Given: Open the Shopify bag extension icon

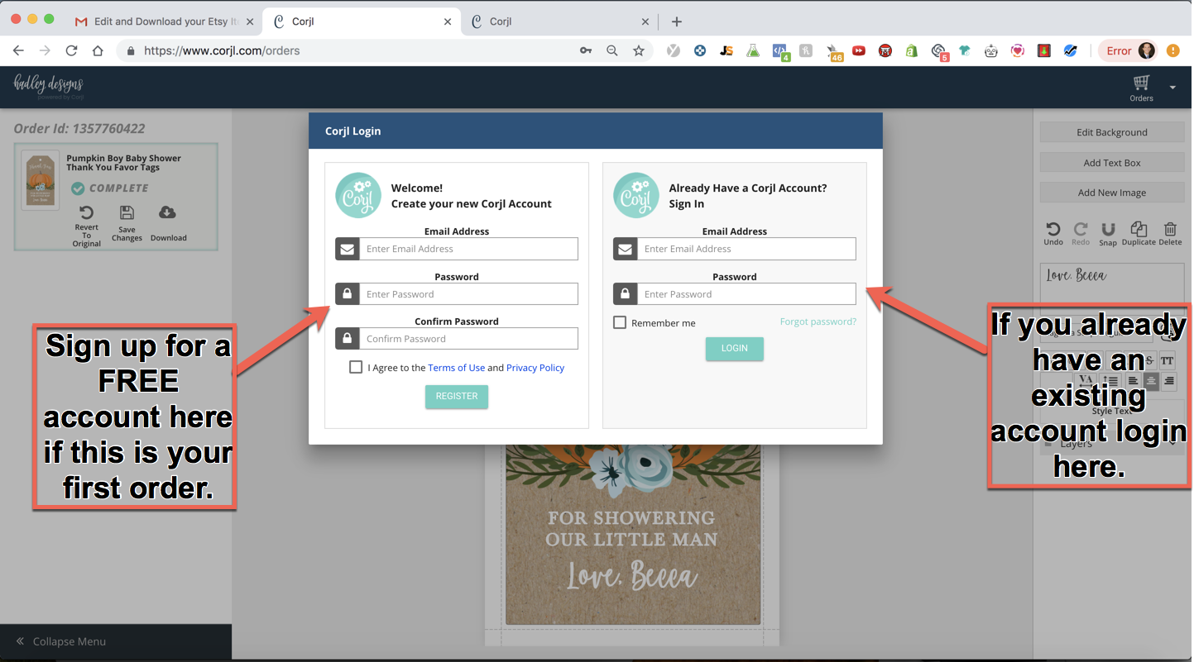Looking at the screenshot, I should [911, 50].
